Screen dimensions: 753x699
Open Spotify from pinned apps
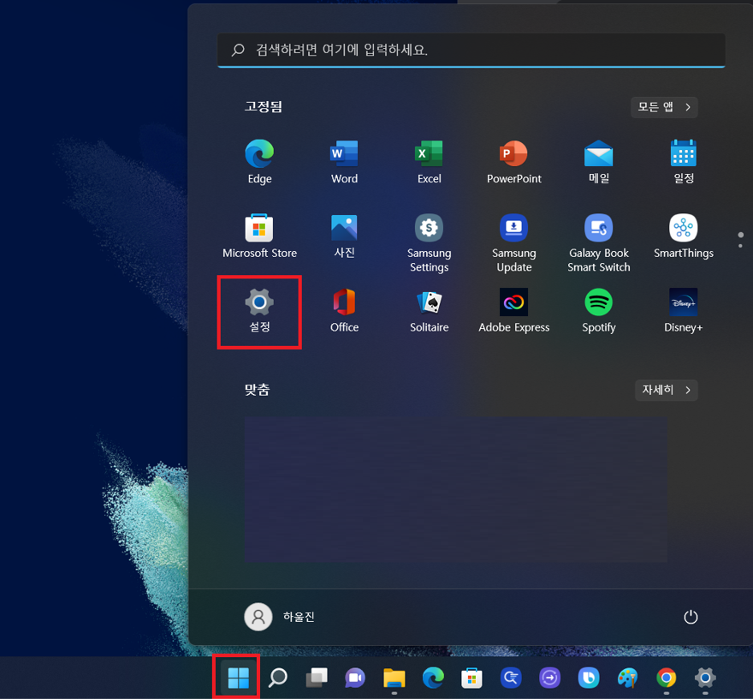pos(599,312)
